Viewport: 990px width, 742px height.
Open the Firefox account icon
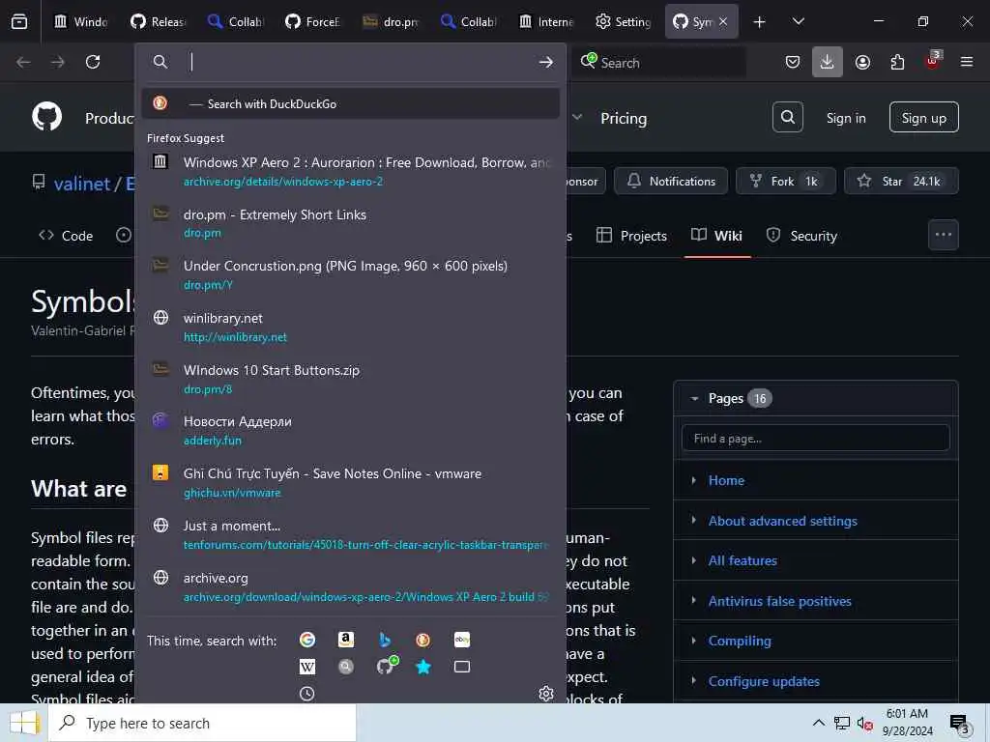coord(862,62)
